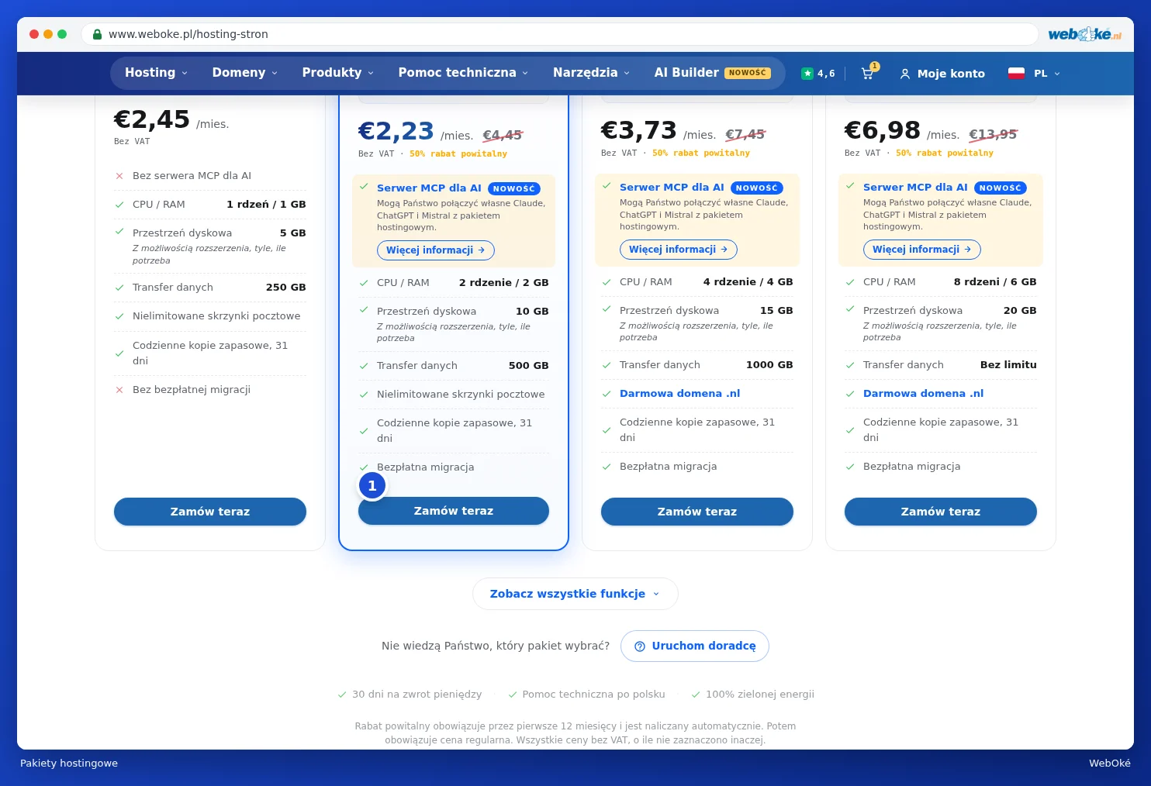Click the "Bez serwera MCP dla AI" row
Viewport: 1151px width, 786px height.
pyautogui.click(x=210, y=176)
